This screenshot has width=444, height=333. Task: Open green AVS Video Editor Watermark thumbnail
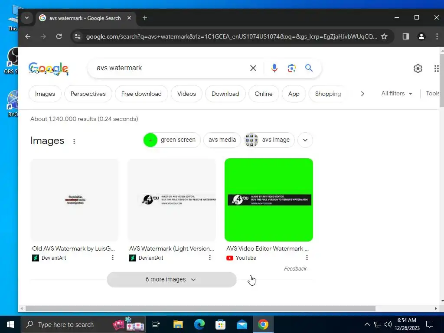(269, 200)
